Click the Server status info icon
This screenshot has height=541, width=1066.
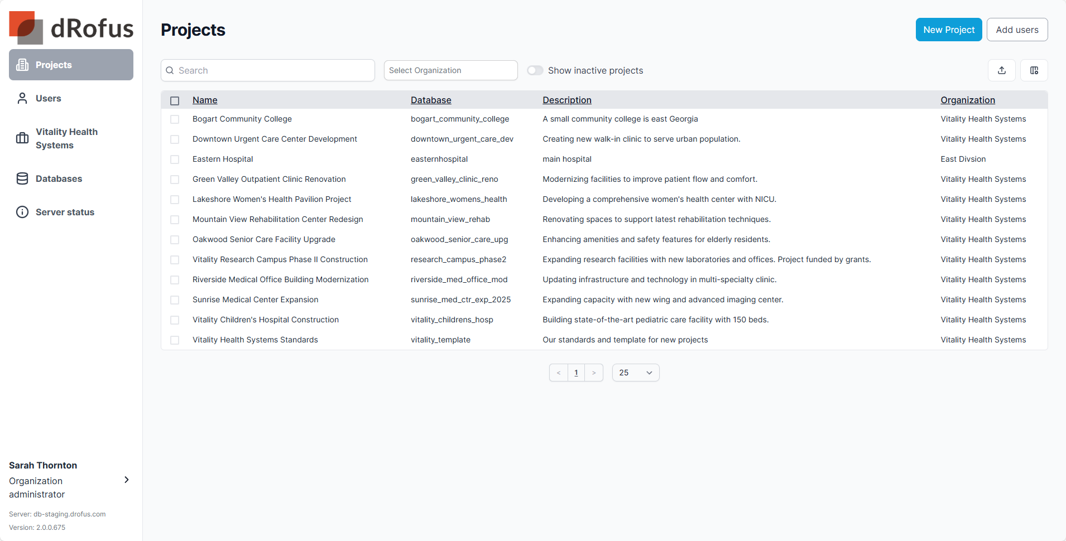[x=22, y=212]
